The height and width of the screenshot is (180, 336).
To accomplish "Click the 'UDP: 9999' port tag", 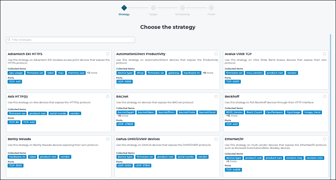I will tap(124, 82).
